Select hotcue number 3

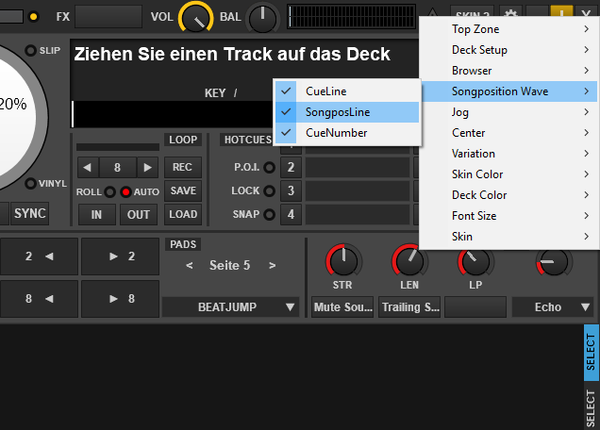tap(291, 190)
